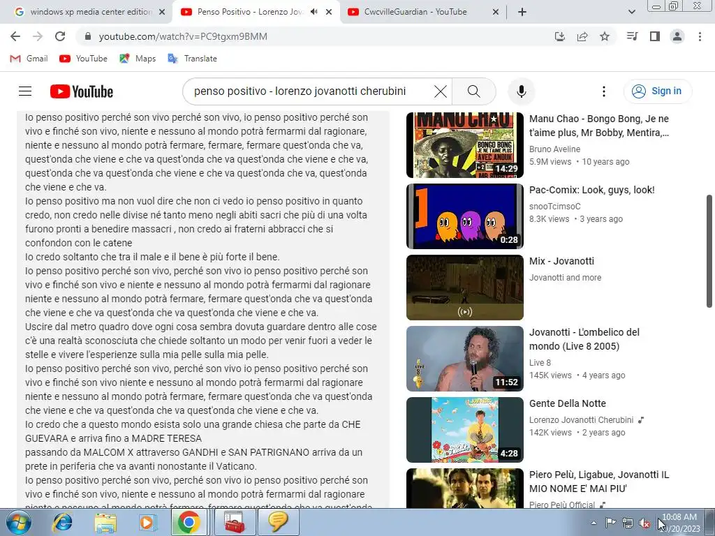Launch Internet Explorer from taskbar

click(x=62, y=522)
